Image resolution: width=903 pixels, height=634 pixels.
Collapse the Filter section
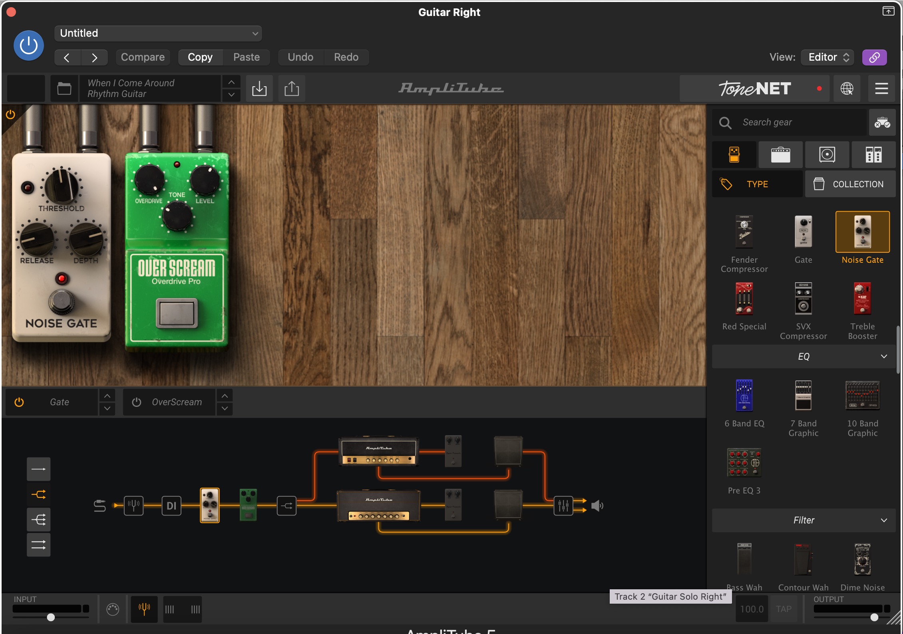point(804,520)
